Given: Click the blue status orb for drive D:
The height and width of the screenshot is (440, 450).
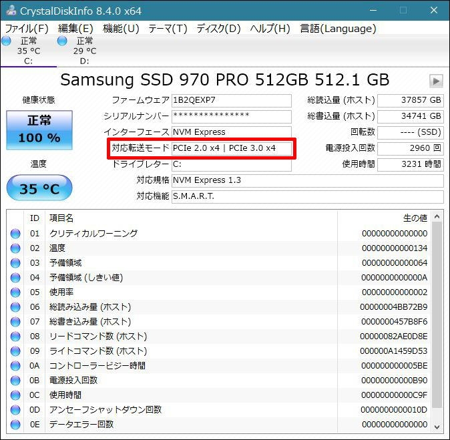Looking at the screenshot, I should 62,41.
